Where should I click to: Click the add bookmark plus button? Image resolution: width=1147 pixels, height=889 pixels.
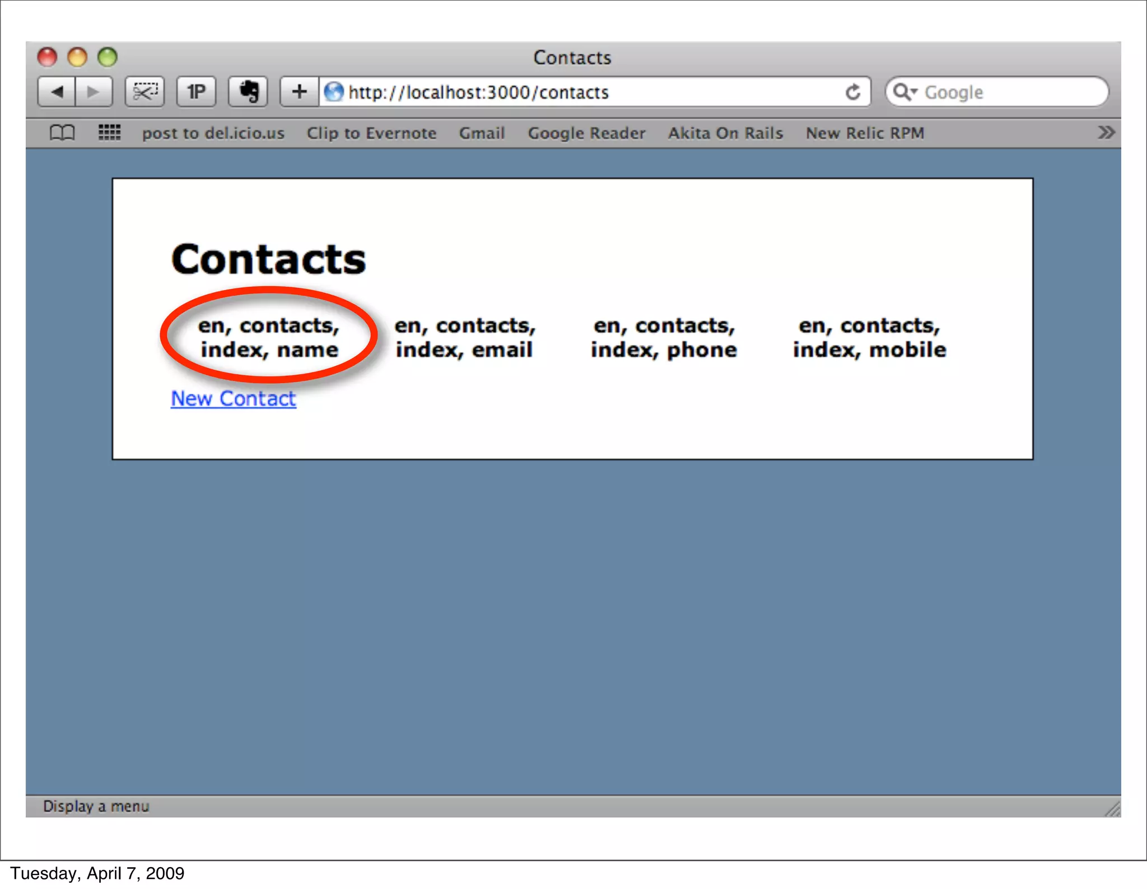[x=300, y=91]
